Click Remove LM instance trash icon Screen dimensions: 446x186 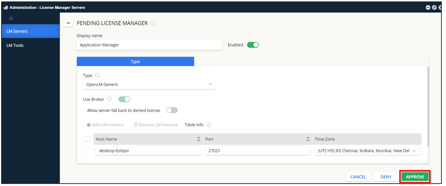136,125
